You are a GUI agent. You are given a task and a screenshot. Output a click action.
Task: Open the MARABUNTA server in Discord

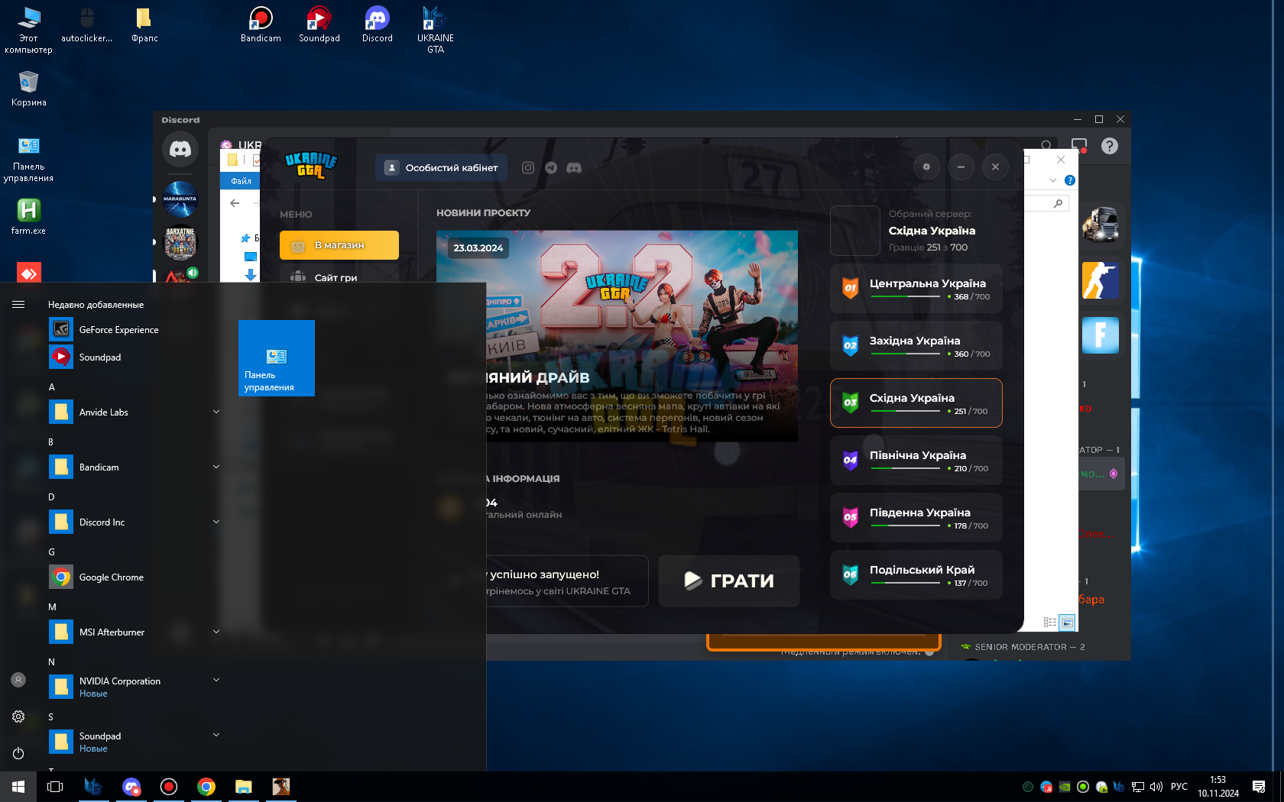coord(180,199)
